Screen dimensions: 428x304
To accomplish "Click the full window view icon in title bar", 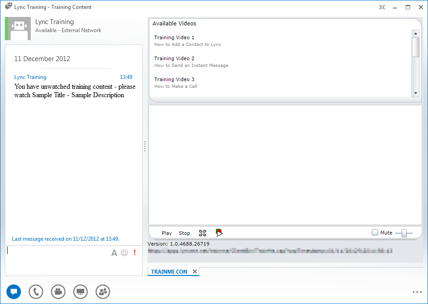I will click(382, 8).
